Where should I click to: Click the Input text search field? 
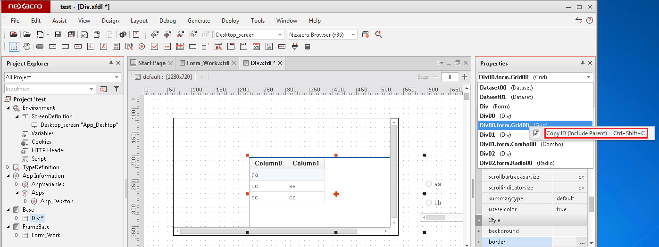coord(46,89)
